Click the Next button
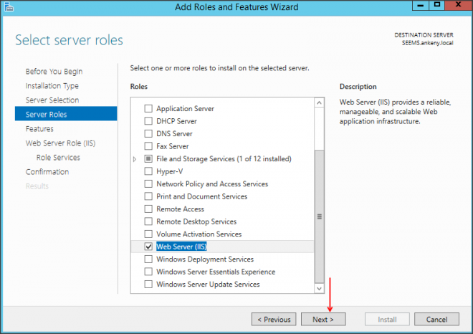The height and width of the screenshot is (334, 473). (322, 319)
